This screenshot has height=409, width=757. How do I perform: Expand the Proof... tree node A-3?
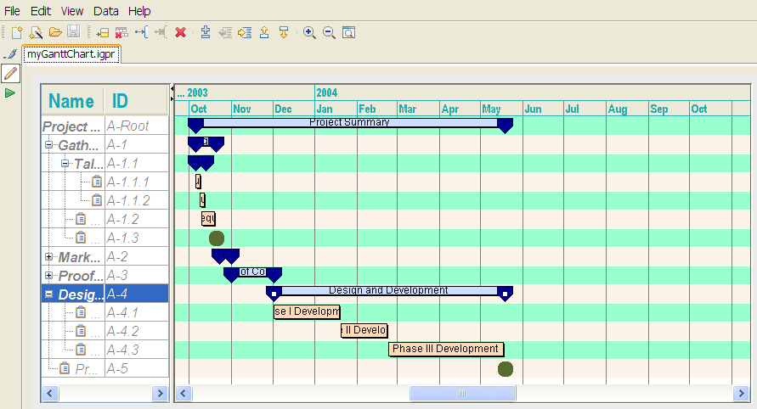[49, 276]
